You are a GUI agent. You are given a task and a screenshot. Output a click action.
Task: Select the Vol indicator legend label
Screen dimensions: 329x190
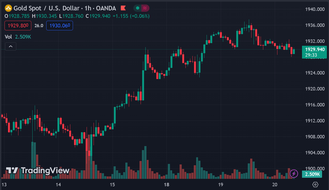pyautogui.click(x=8, y=37)
